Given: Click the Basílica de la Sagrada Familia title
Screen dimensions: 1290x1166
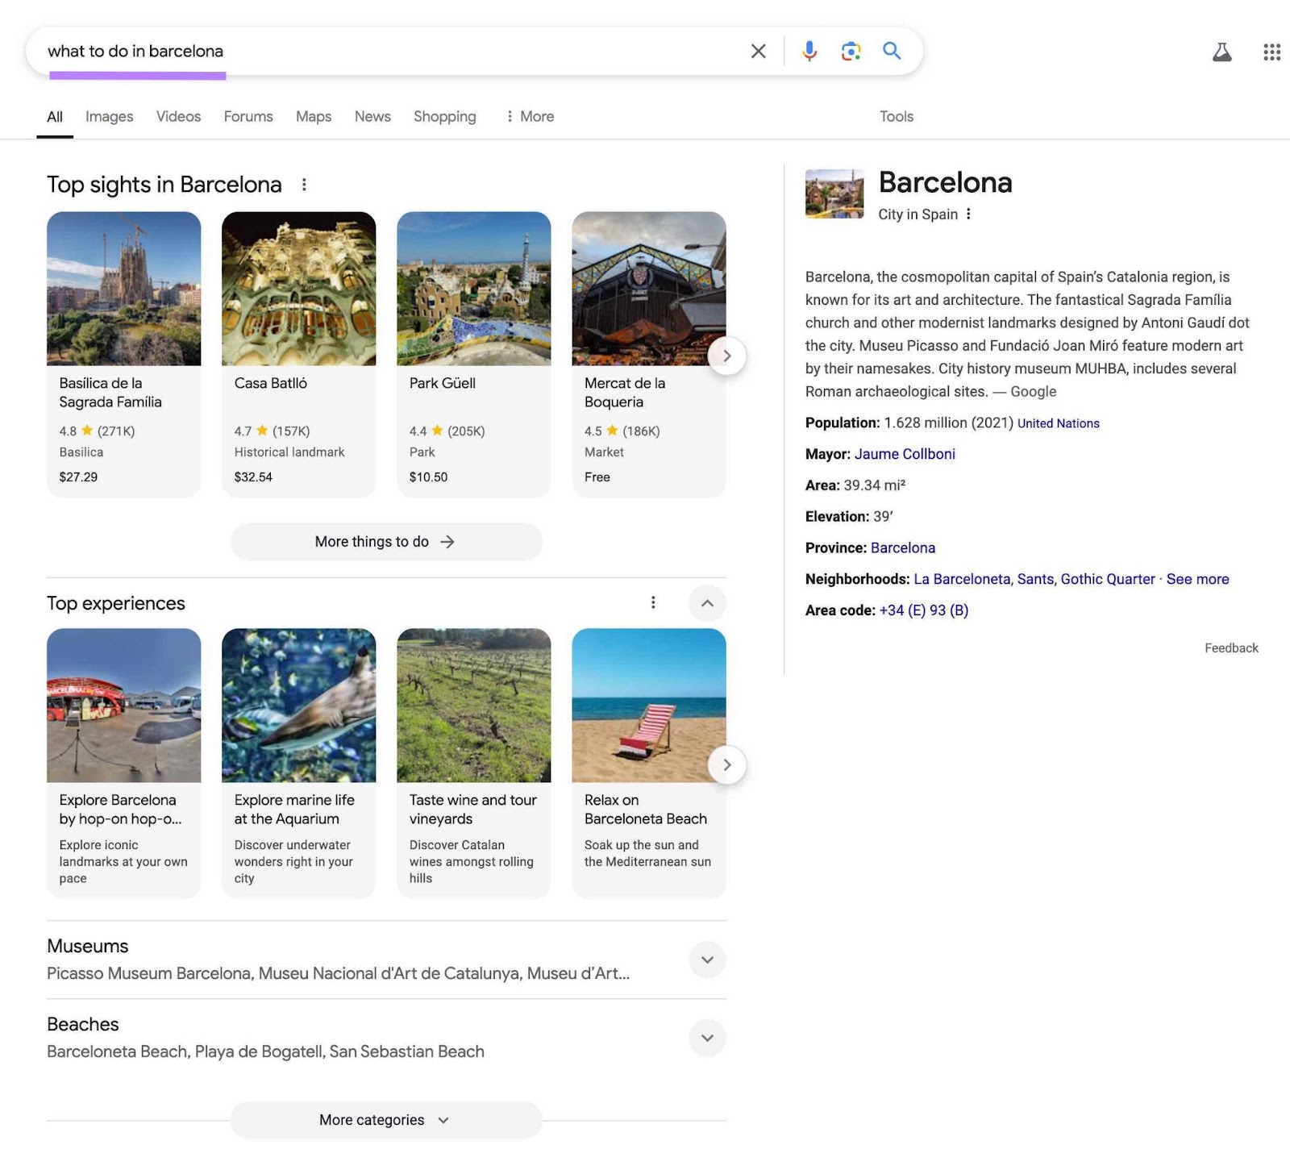Looking at the screenshot, I should (110, 393).
